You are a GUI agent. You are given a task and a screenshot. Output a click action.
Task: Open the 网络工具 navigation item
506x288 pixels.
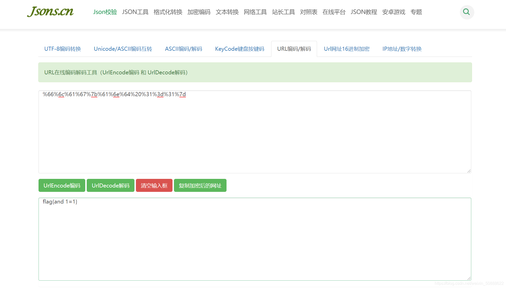click(x=255, y=12)
